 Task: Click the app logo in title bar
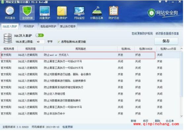coord(3,2)
